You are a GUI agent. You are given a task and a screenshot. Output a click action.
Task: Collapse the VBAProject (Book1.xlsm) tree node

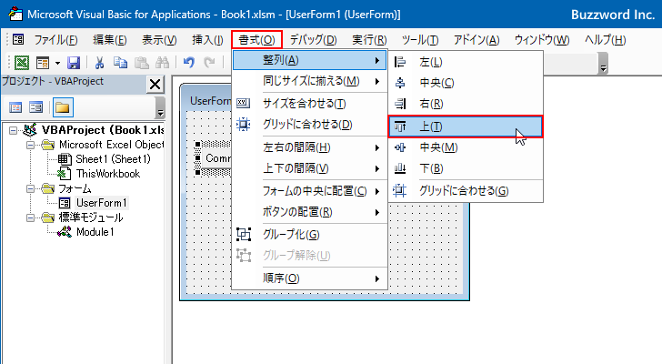(13, 130)
